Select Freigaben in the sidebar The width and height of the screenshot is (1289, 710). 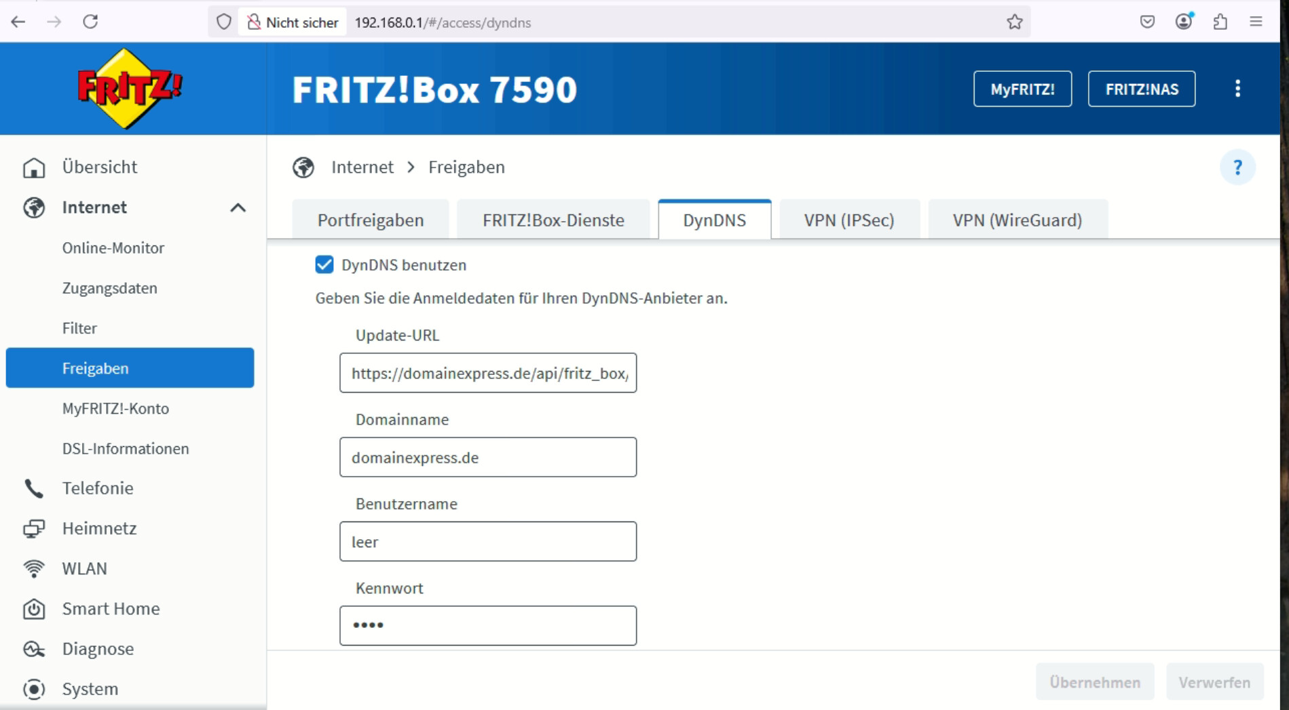[130, 368]
